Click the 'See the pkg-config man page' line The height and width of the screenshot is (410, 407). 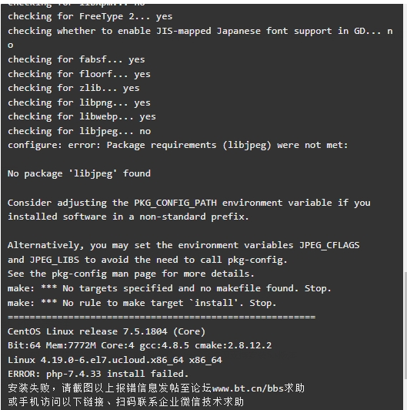pos(131,274)
